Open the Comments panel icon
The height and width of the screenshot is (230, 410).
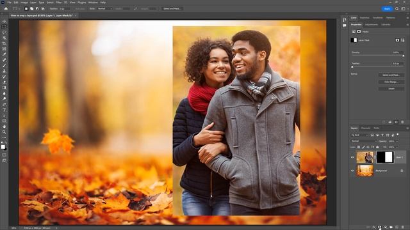click(345, 26)
